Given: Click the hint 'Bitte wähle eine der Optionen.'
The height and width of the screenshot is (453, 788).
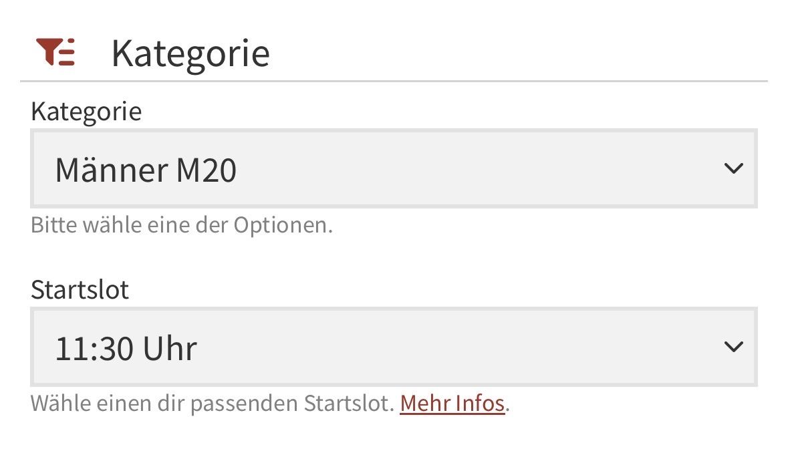Looking at the screenshot, I should pyautogui.click(x=181, y=225).
